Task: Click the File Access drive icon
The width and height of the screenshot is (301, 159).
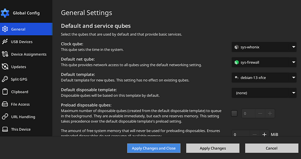Action: tap(5, 104)
